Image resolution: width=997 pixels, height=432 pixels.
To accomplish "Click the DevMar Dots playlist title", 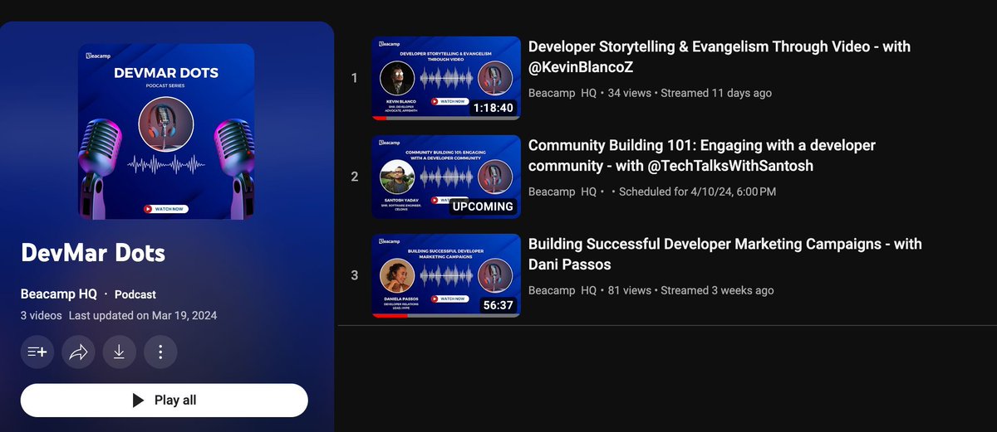I will (93, 253).
